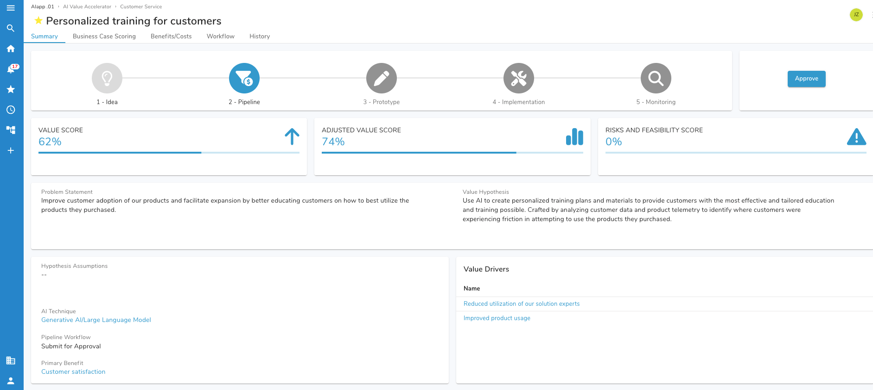Switch to Business Case Scoring tab
Viewport: 873px width, 390px height.
104,36
